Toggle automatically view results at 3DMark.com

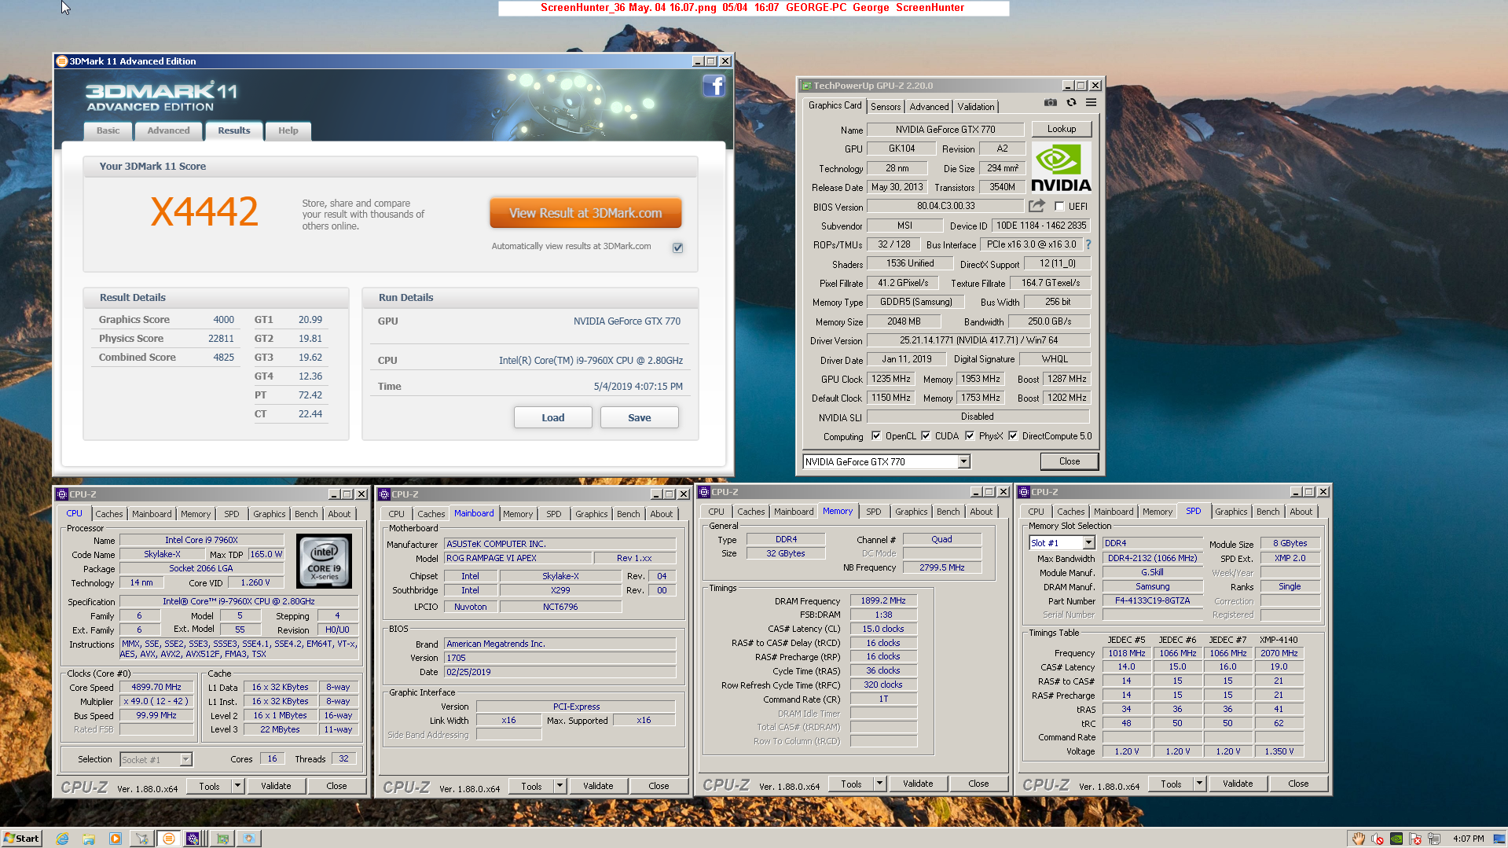pyautogui.click(x=677, y=248)
